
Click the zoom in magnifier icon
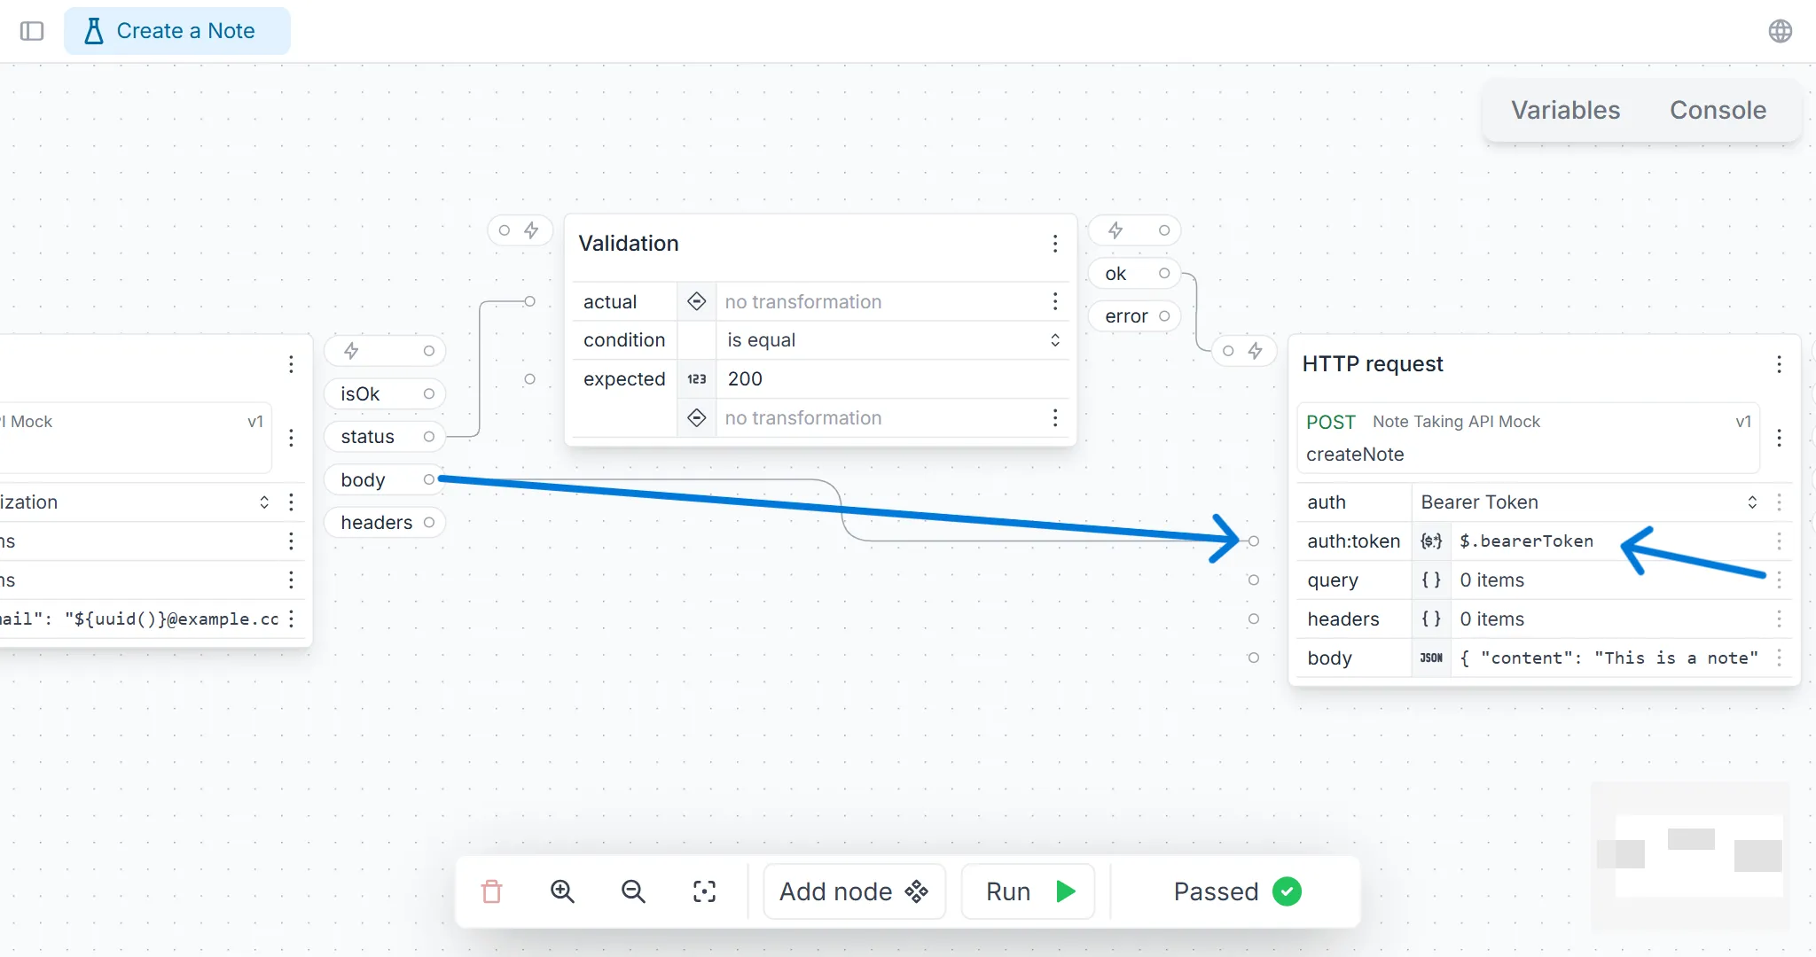click(562, 892)
